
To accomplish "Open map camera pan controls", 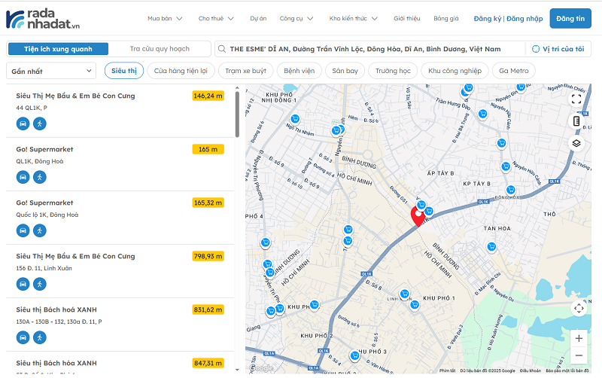I will coord(578,308).
